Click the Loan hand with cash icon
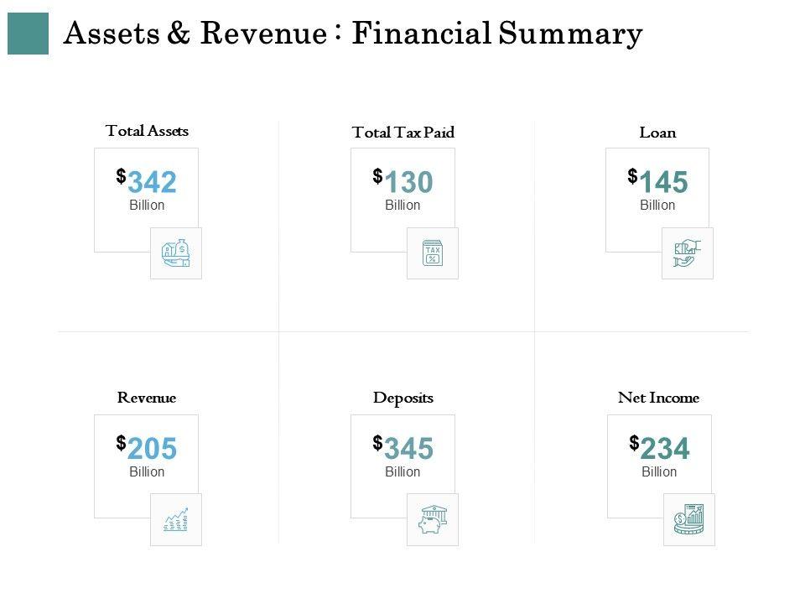The width and height of the screenshot is (805, 604). (x=687, y=253)
